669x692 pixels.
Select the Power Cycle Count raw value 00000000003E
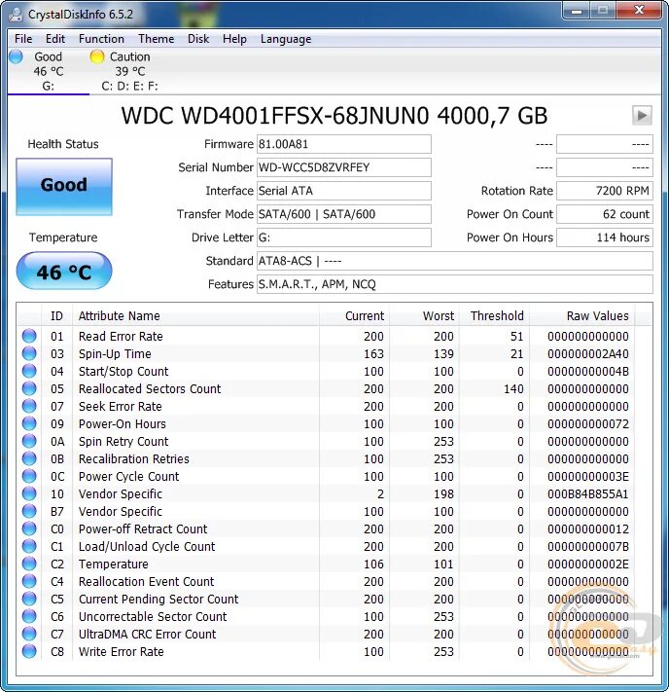click(588, 477)
